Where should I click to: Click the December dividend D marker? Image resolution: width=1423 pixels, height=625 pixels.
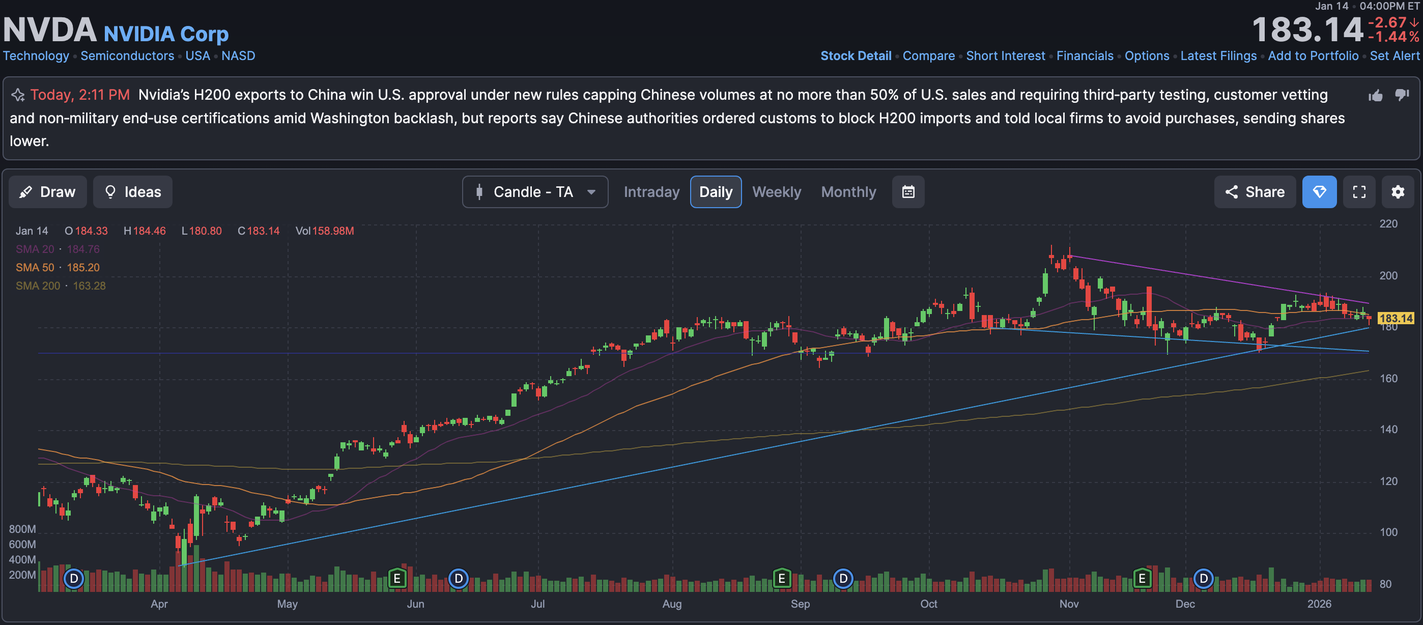[1203, 579]
